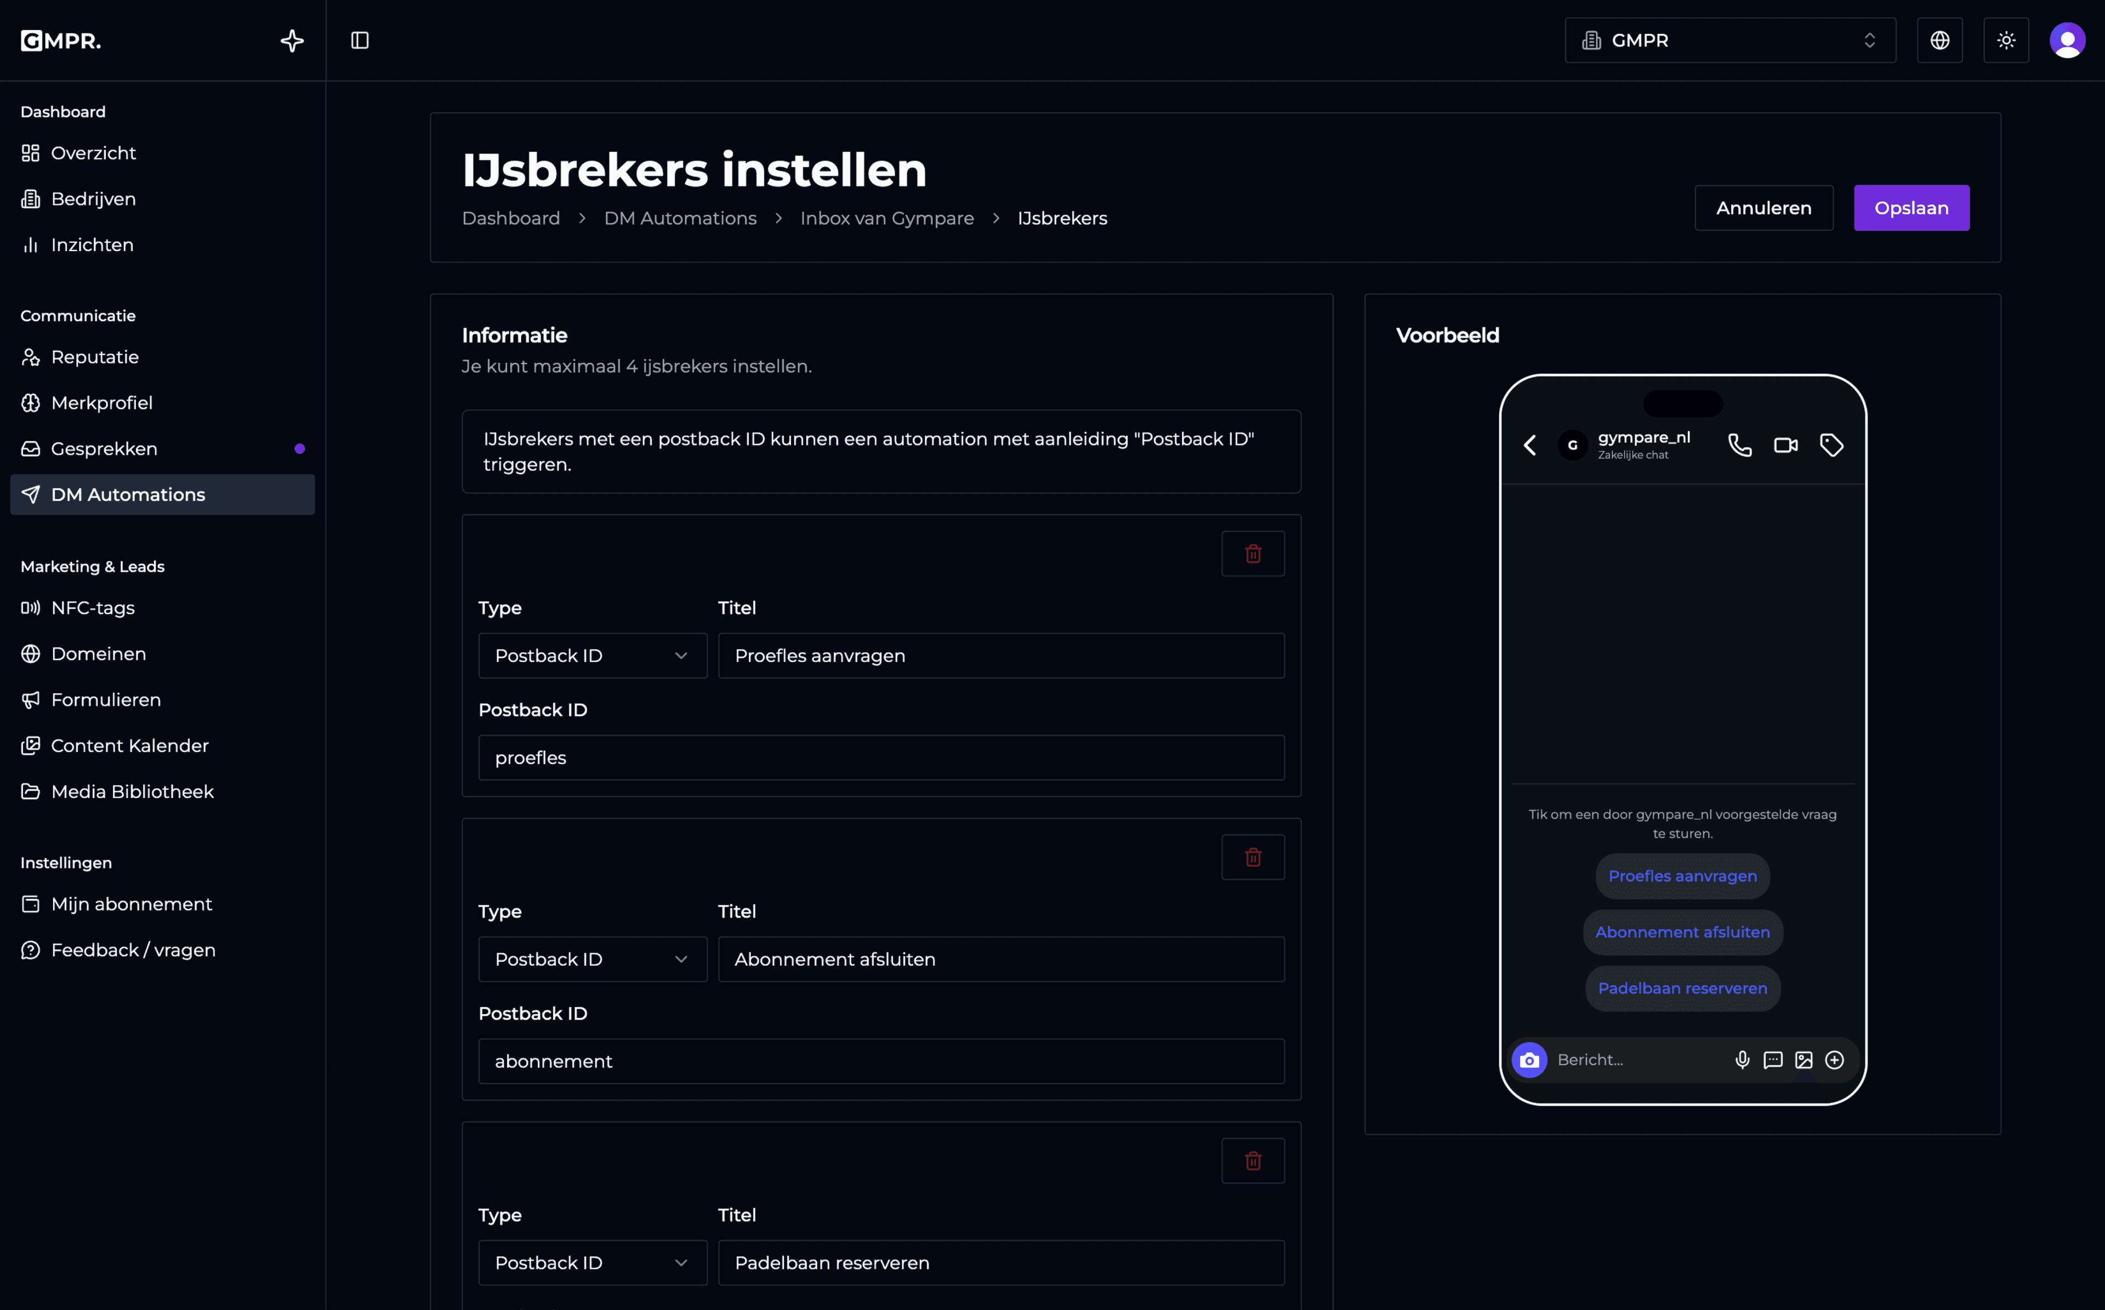Open the sparkle AI assistant icon
2105x1310 pixels.
click(x=292, y=41)
